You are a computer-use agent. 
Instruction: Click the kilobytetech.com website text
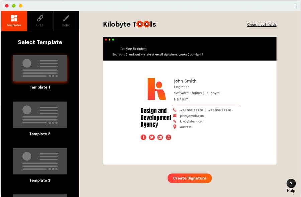[x=192, y=121]
